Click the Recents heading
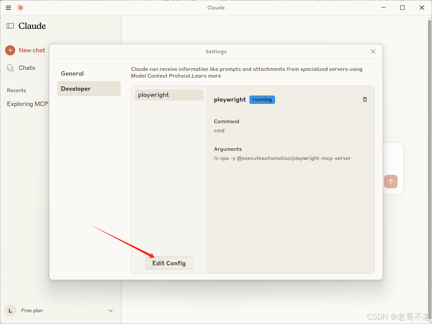 [17, 90]
